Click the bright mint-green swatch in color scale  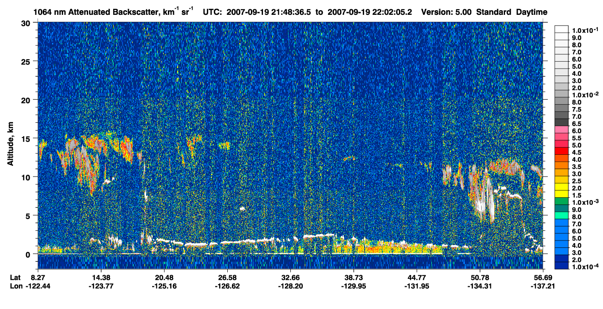[x=562, y=216]
